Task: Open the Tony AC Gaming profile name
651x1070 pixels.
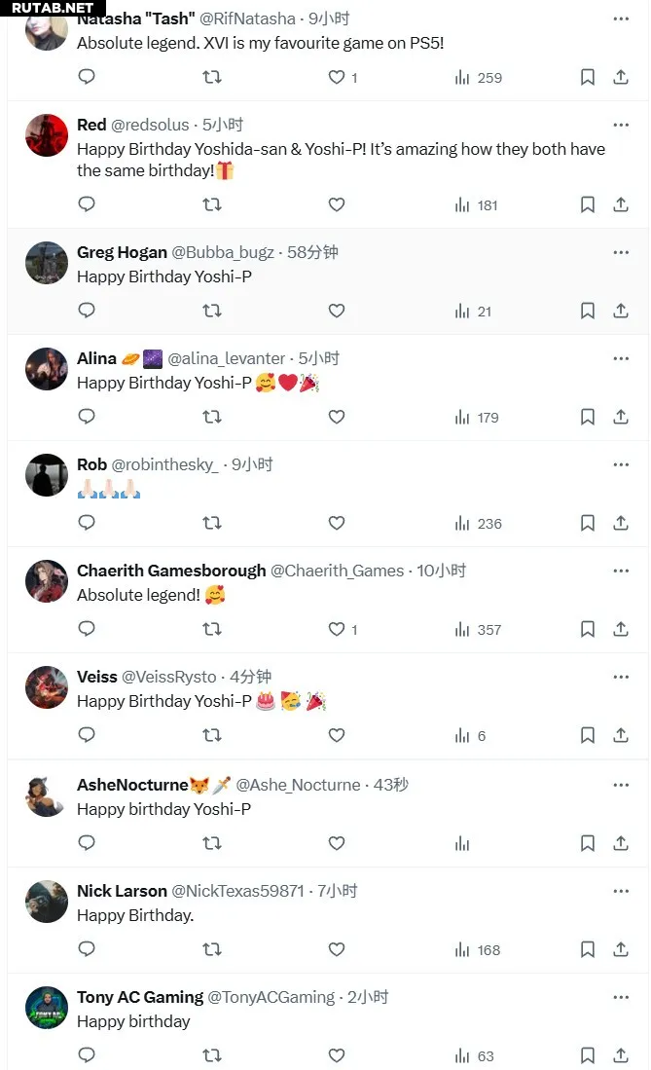Action: pyautogui.click(x=140, y=997)
